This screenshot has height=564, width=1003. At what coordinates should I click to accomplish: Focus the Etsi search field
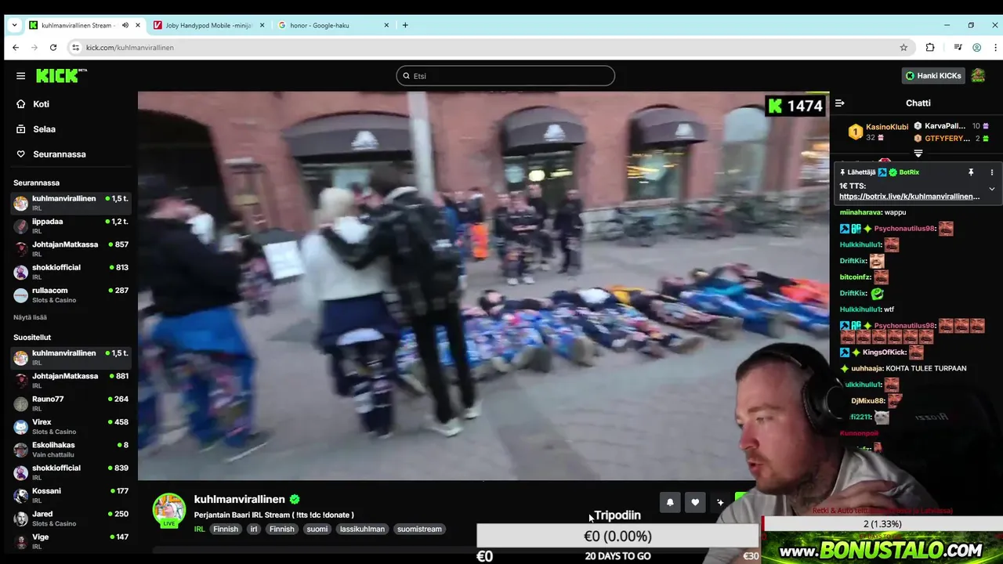(x=505, y=76)
